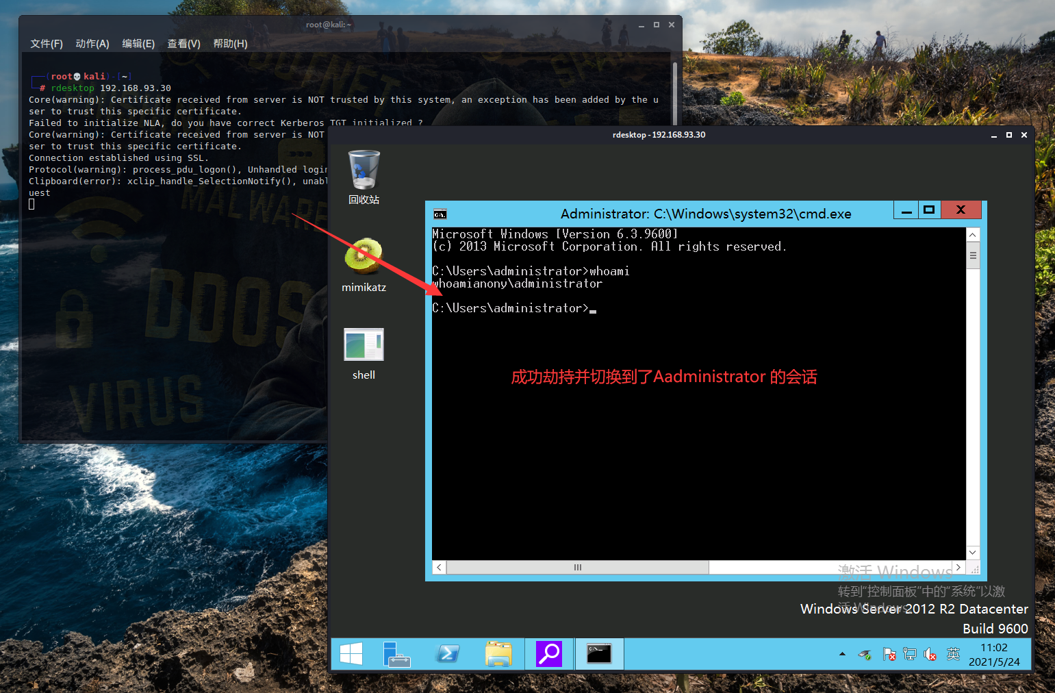Image resolution: width=1055 pixels, height=693 pixels.
Task: Maximize the root@kali terminal window
Action: (657, 25)
